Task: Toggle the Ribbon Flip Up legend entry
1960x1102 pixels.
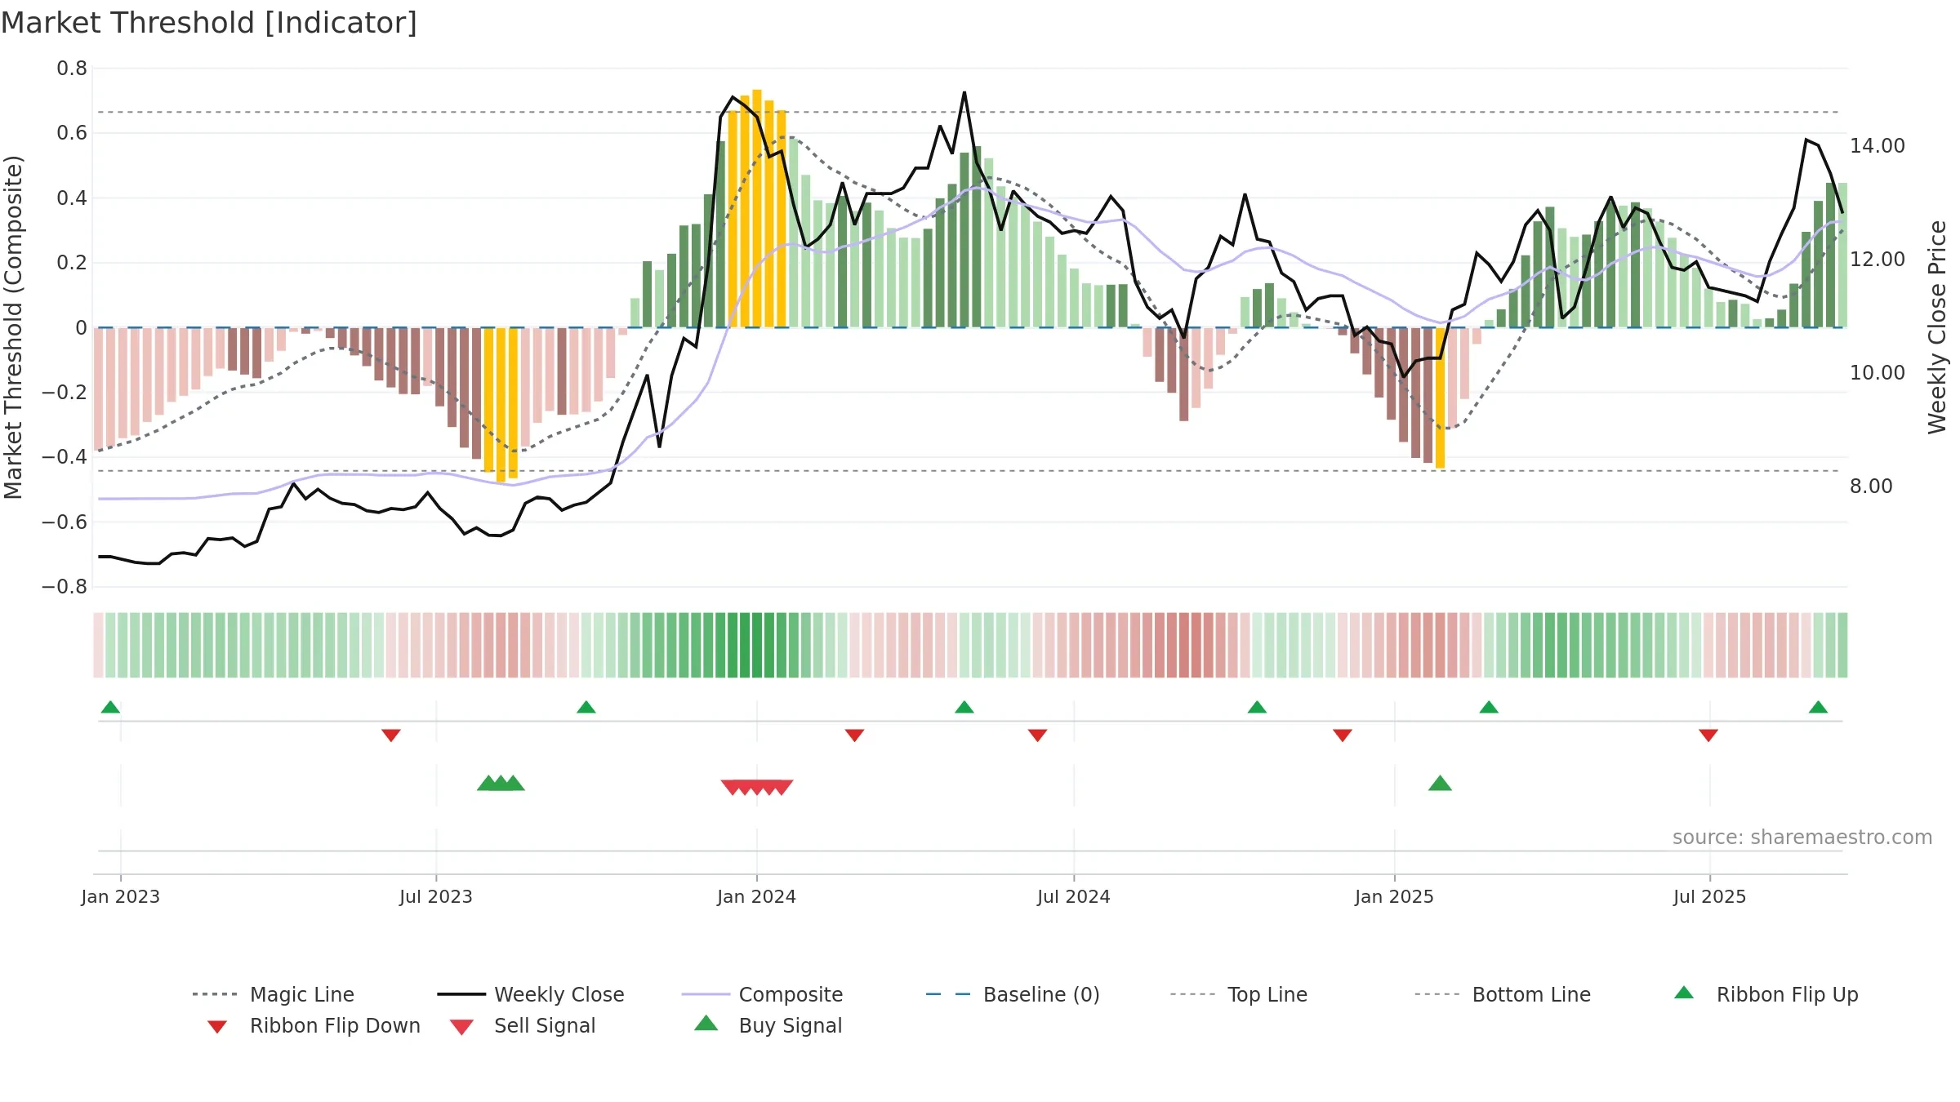Action: (1766, 994)
